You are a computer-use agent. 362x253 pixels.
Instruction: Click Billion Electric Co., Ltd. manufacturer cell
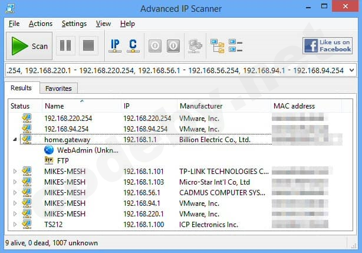[215, 140]
